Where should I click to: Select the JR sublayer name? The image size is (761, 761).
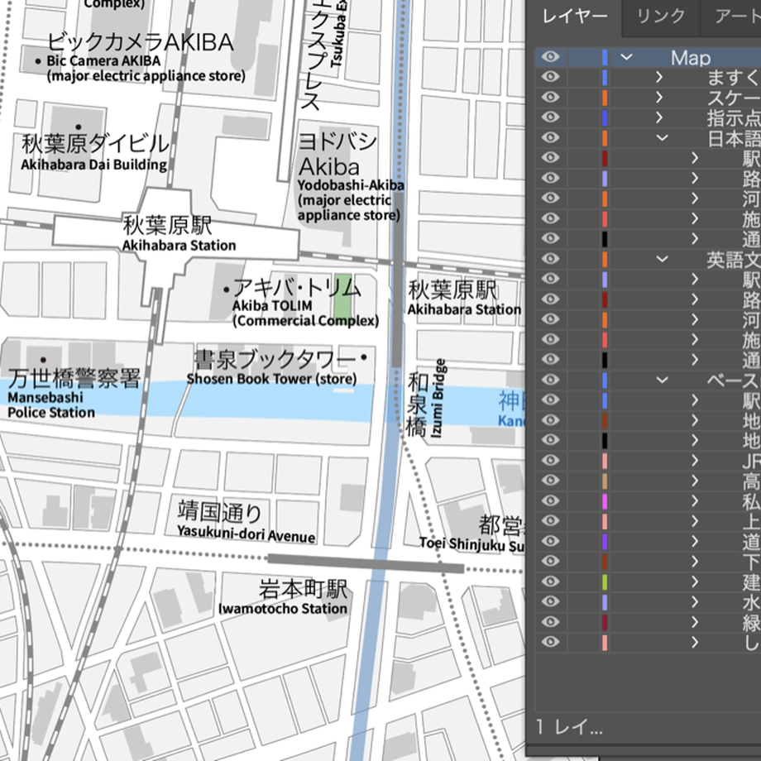coord(751,461)
